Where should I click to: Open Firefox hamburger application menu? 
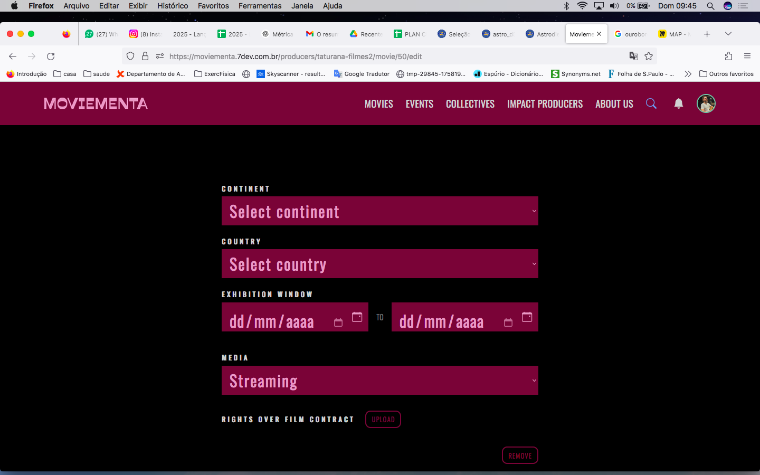747,56
